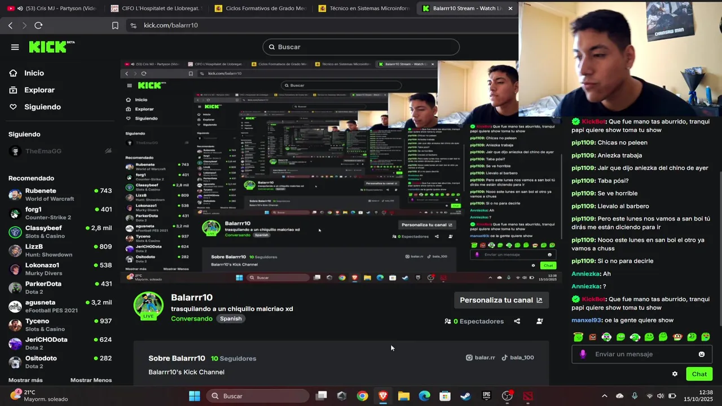722x406 pixels.
Task: Open the Kick hamburger sidebar menu
Action: (15, 47)
